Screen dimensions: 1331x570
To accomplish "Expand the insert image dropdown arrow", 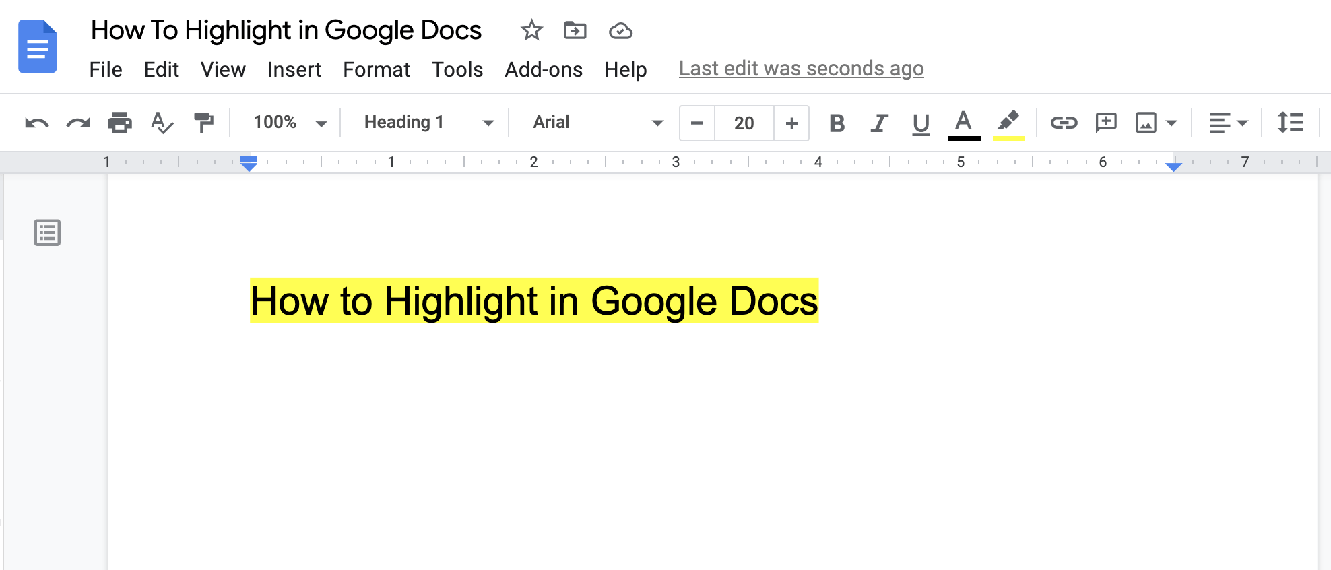I will click(x=1171, y=123).
